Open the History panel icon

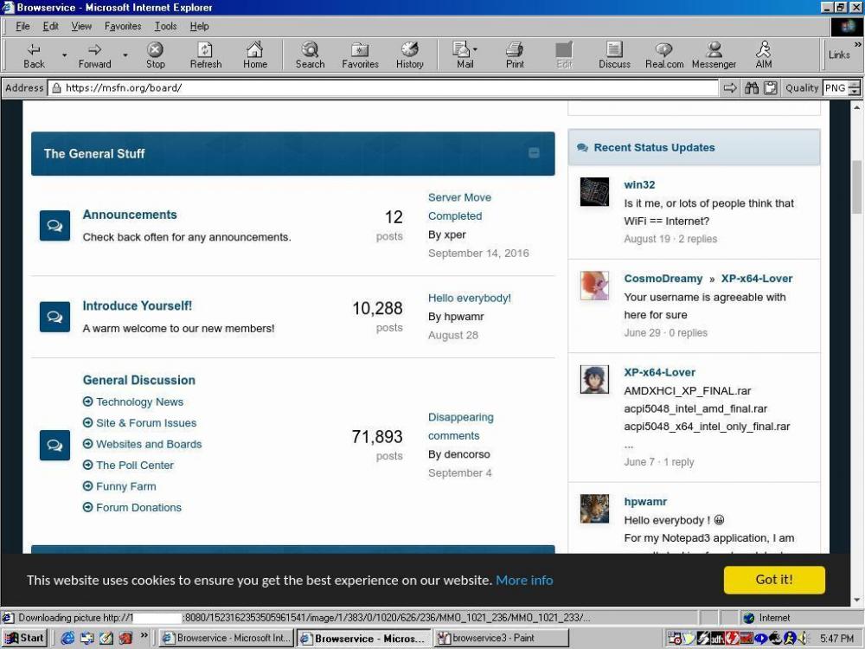409,55
